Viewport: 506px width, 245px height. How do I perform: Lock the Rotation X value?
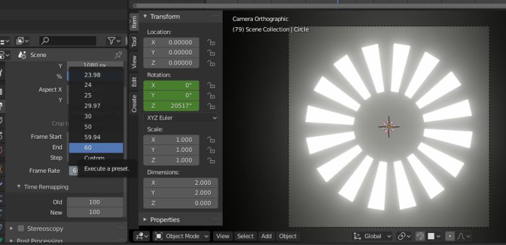point(211,85)
